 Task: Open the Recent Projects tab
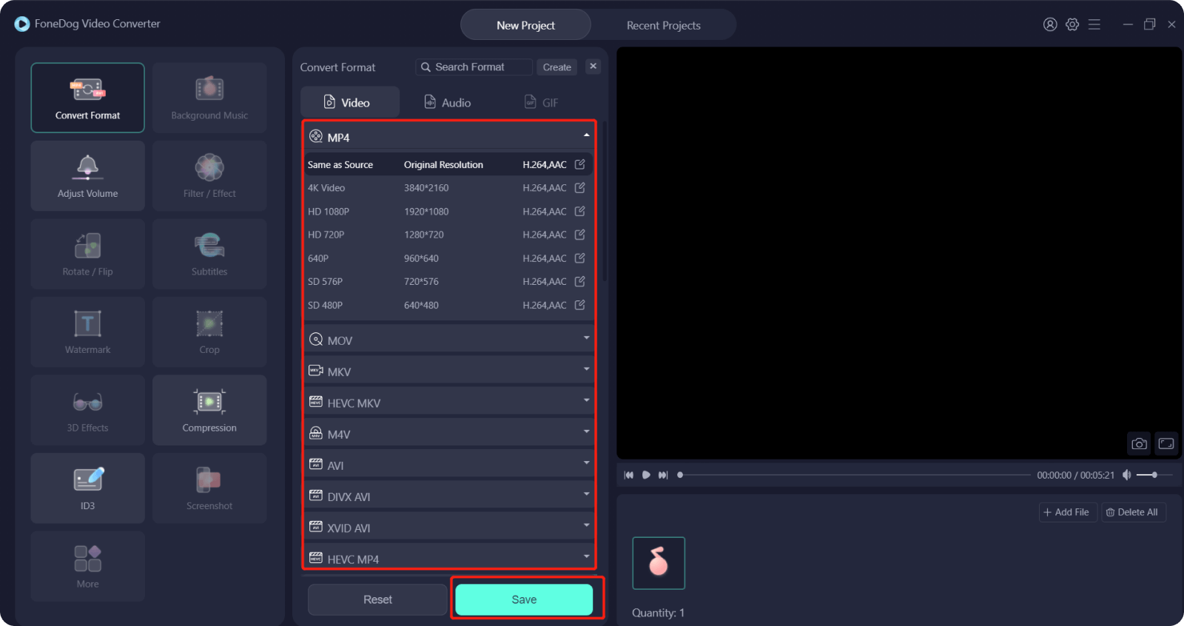[x=663, y=25]
